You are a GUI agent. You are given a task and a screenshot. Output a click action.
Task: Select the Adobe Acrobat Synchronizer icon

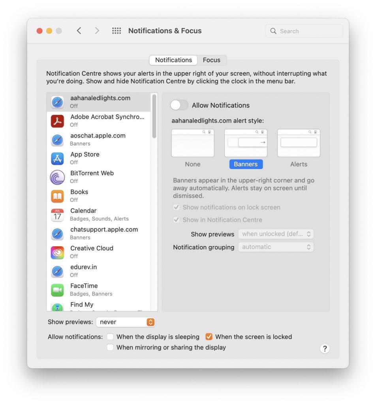[58, 121]
